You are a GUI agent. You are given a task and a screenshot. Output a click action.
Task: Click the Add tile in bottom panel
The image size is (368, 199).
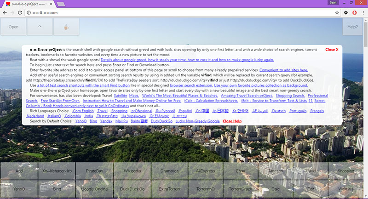[19, 171]
